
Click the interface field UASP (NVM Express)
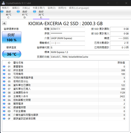click(68, 38)
